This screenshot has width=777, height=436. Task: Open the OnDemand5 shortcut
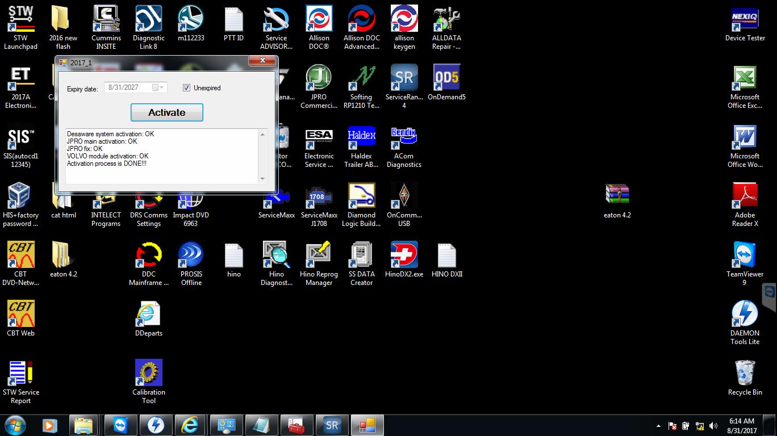click(x=446, y=83)
